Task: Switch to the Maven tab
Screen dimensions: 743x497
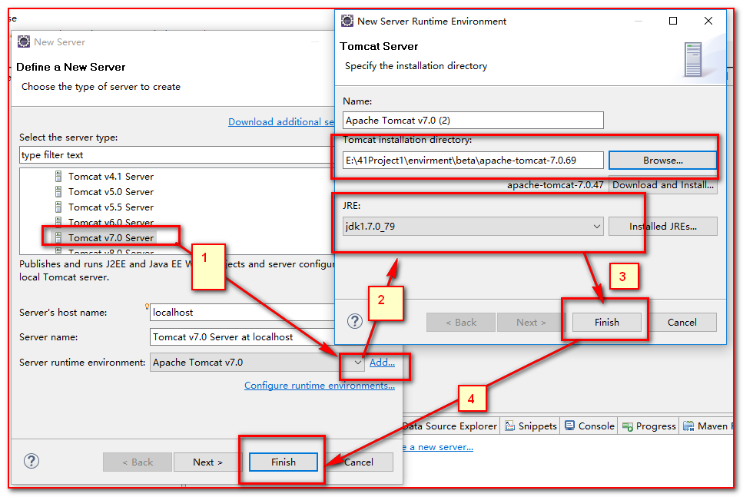Action: pos(706,426)
